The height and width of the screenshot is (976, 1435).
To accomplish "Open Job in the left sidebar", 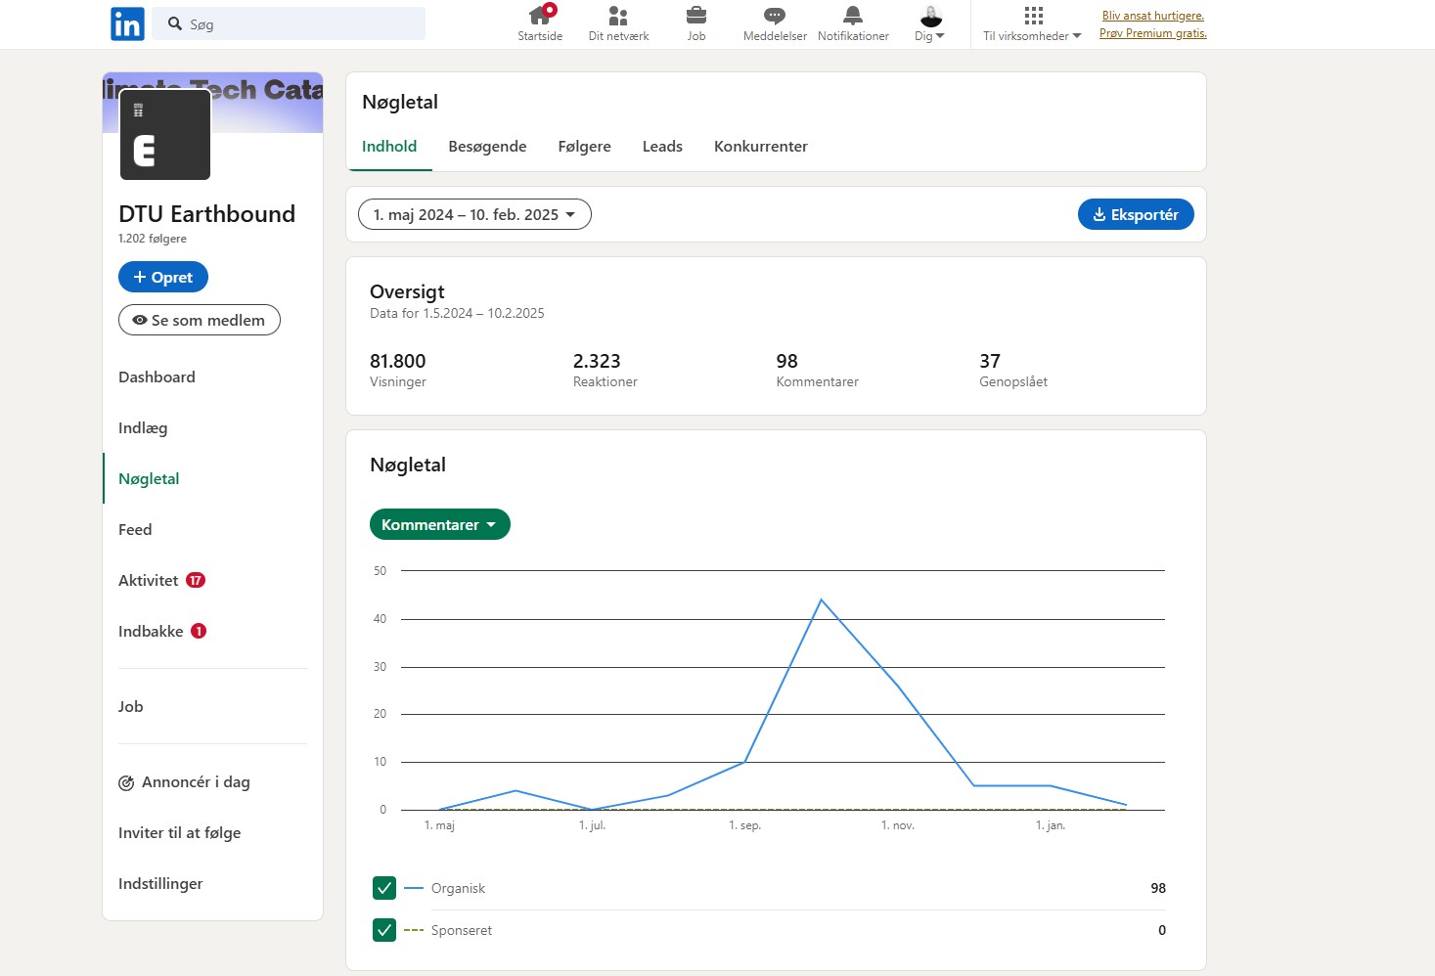I will tap(131, 707).
